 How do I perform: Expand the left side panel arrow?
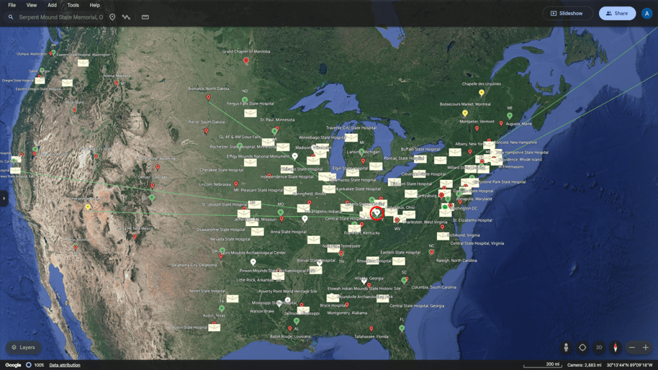3,198
